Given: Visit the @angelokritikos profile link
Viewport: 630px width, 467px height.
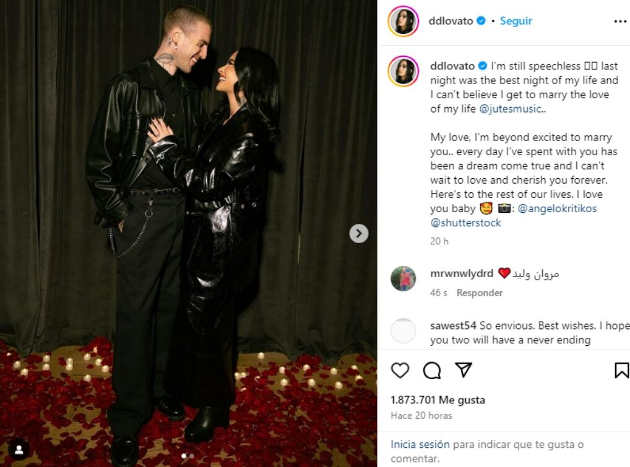Looking at the screenshot, I should [x=557, y=208].
